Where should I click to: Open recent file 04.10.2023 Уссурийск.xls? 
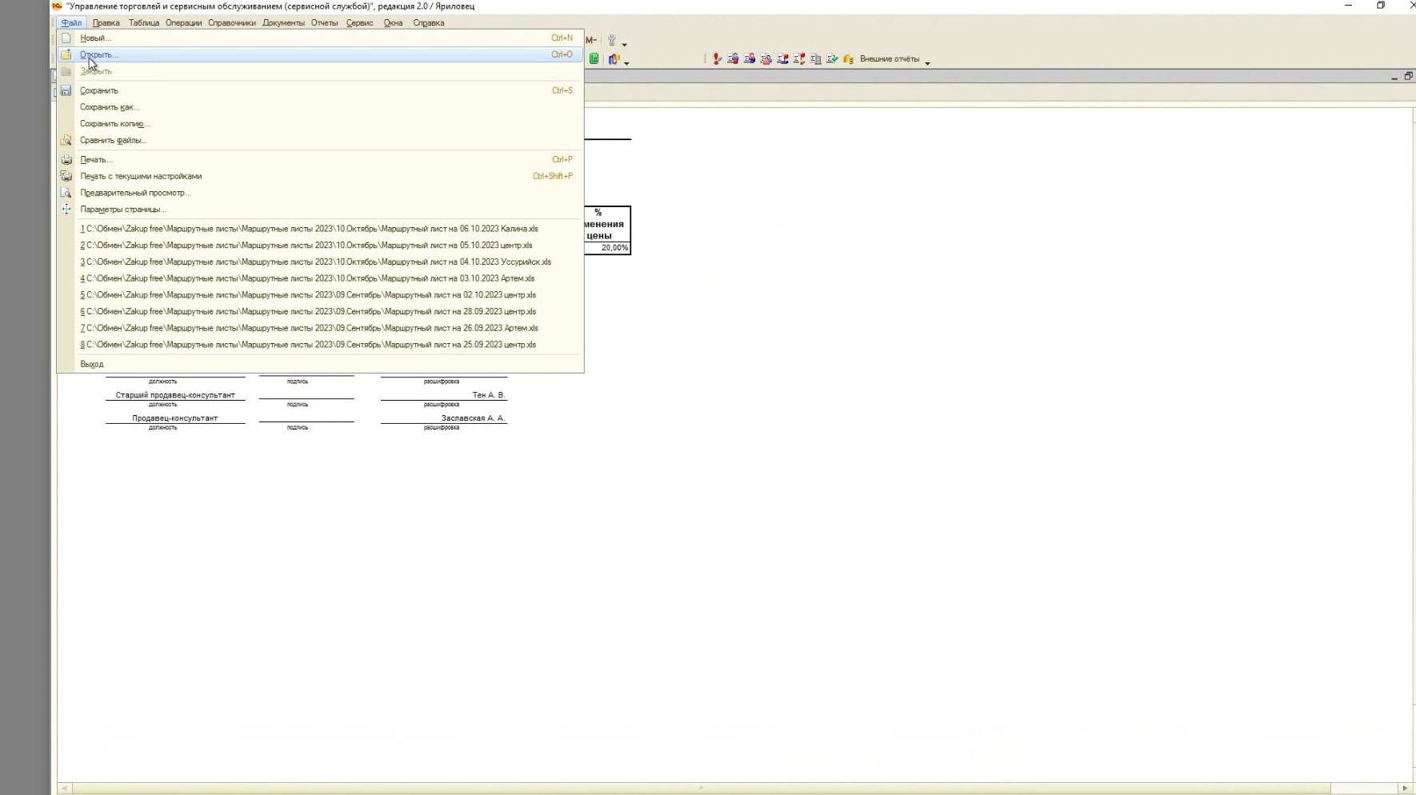(320, 262)
